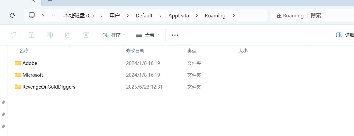Image resolution: width=354 pixels, height=136 pixels.
Task: Sort by 名称 column header
Action: pos(24,50)
